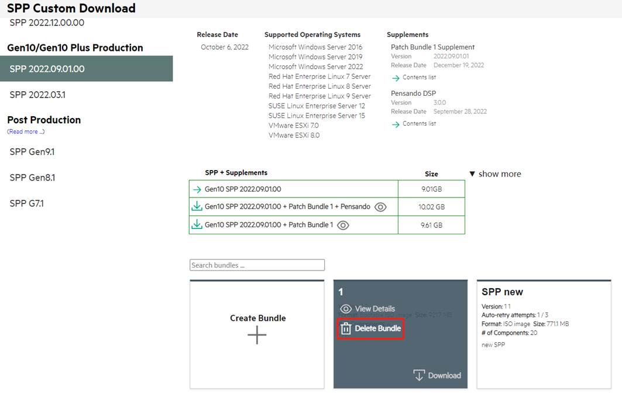Expand the 'show more' disclosure triangle

coord(473,174)
